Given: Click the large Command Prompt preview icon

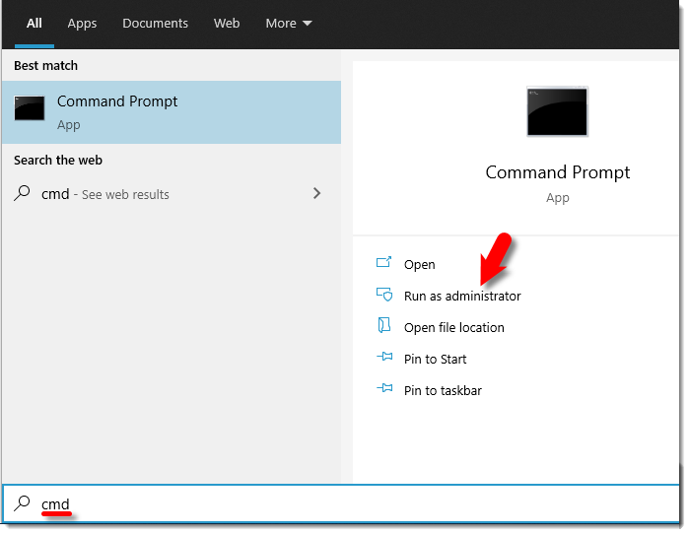Looking at the screenshot, I should click(x=557, y=111).
